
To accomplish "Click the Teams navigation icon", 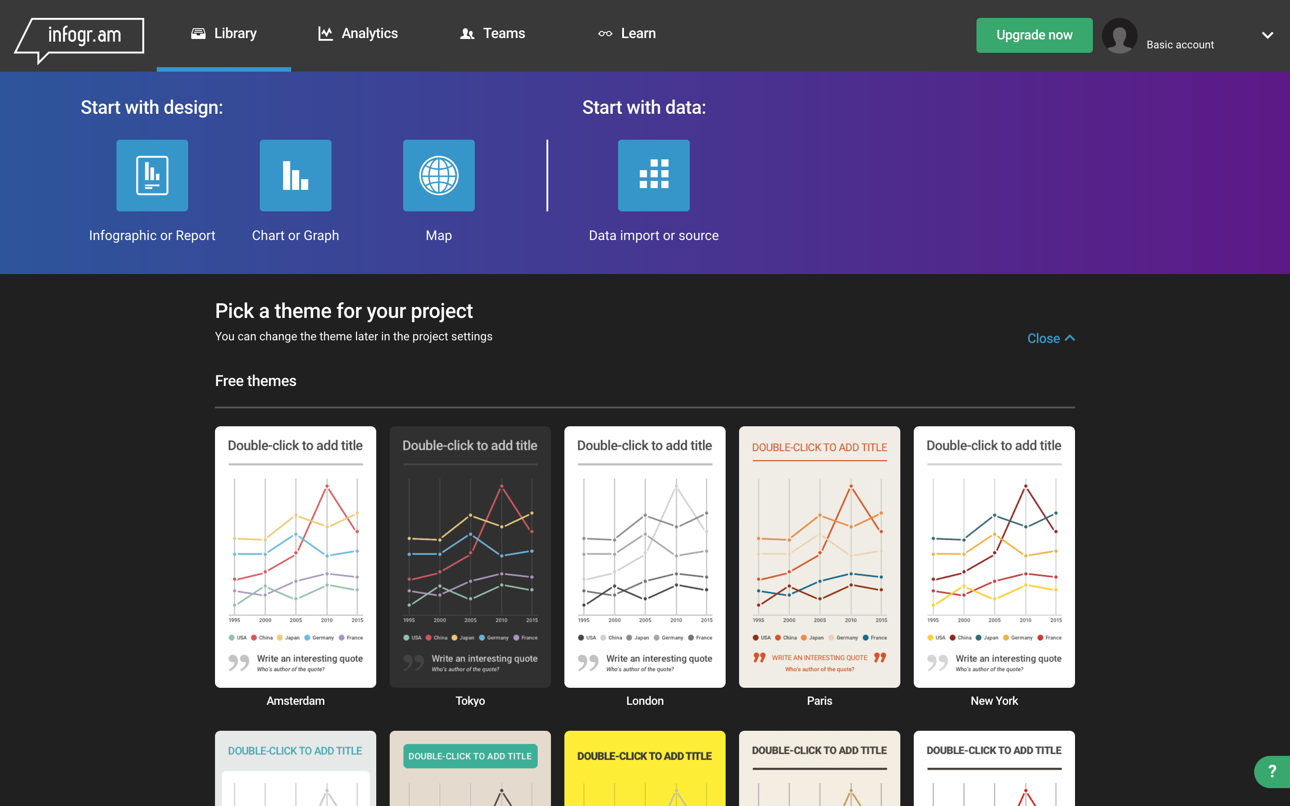I will click(467, 34).
